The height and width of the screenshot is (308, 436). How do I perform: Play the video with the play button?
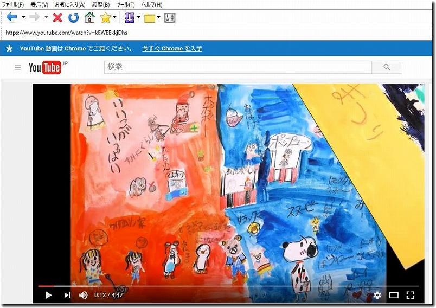48,295
